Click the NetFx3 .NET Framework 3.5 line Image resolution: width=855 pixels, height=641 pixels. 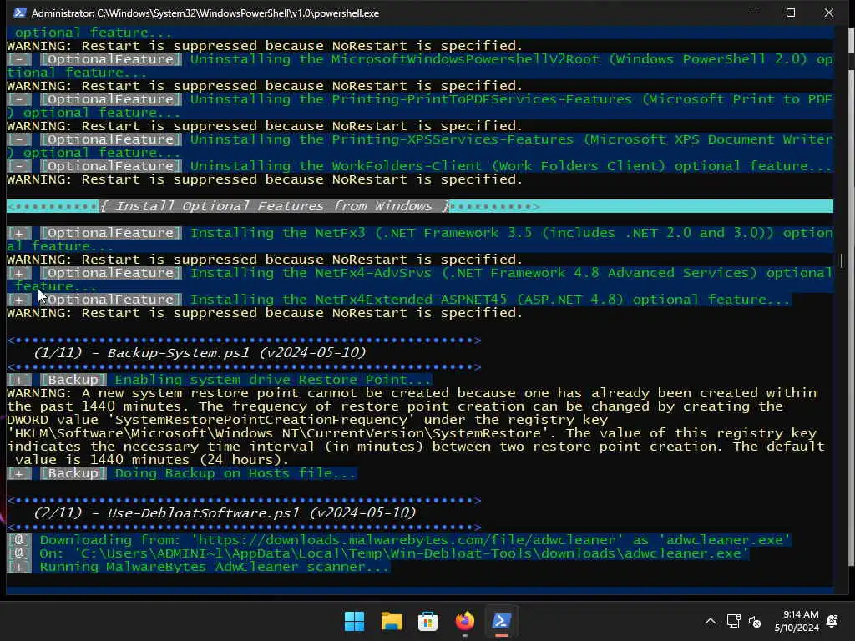(x=420, y=240)
